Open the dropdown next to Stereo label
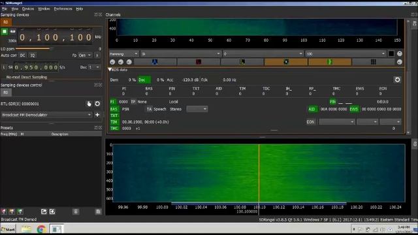This screenshot has width=418, height=235. 197,109
